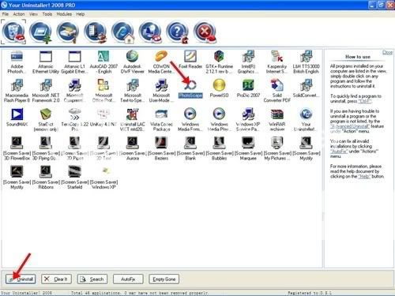
Task: Select the StarDict program icon
Action: tap(46, 114)
